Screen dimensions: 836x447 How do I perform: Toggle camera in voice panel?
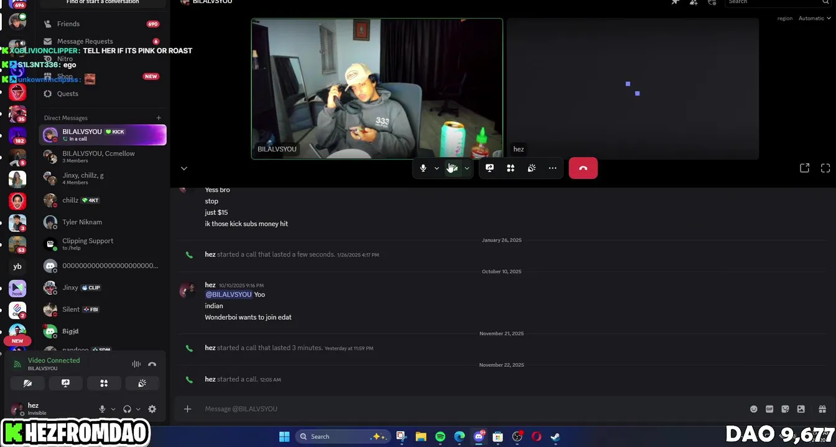(x=27, y=384)
